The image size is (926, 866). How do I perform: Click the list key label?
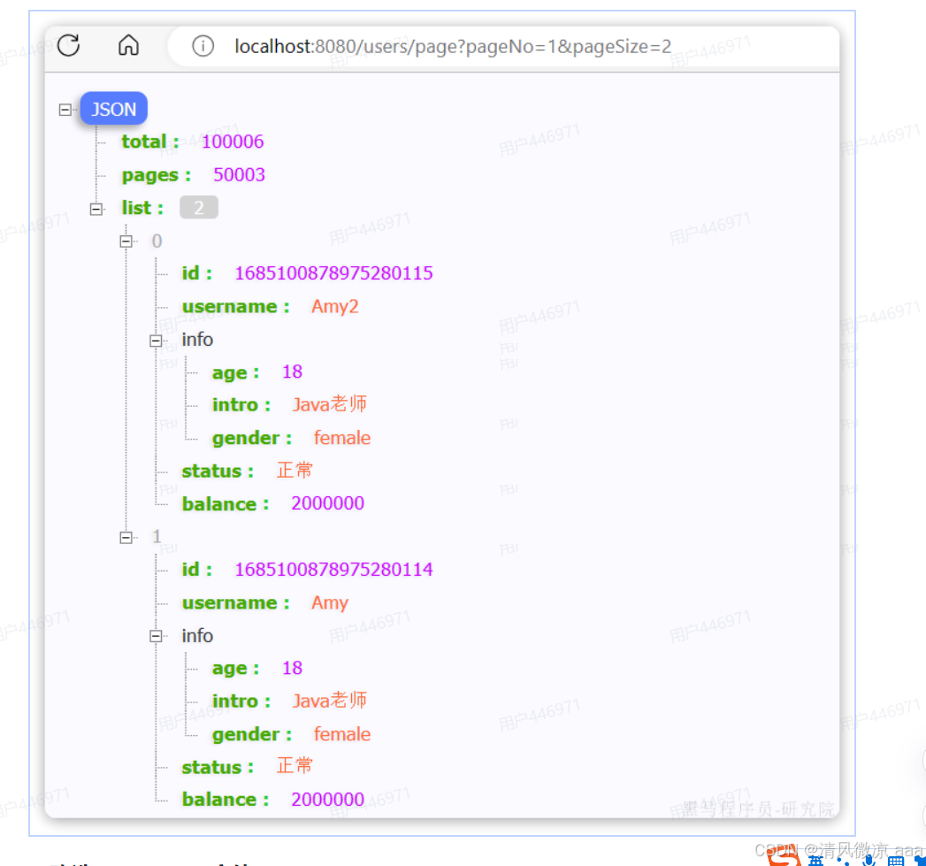click(142, 208)
